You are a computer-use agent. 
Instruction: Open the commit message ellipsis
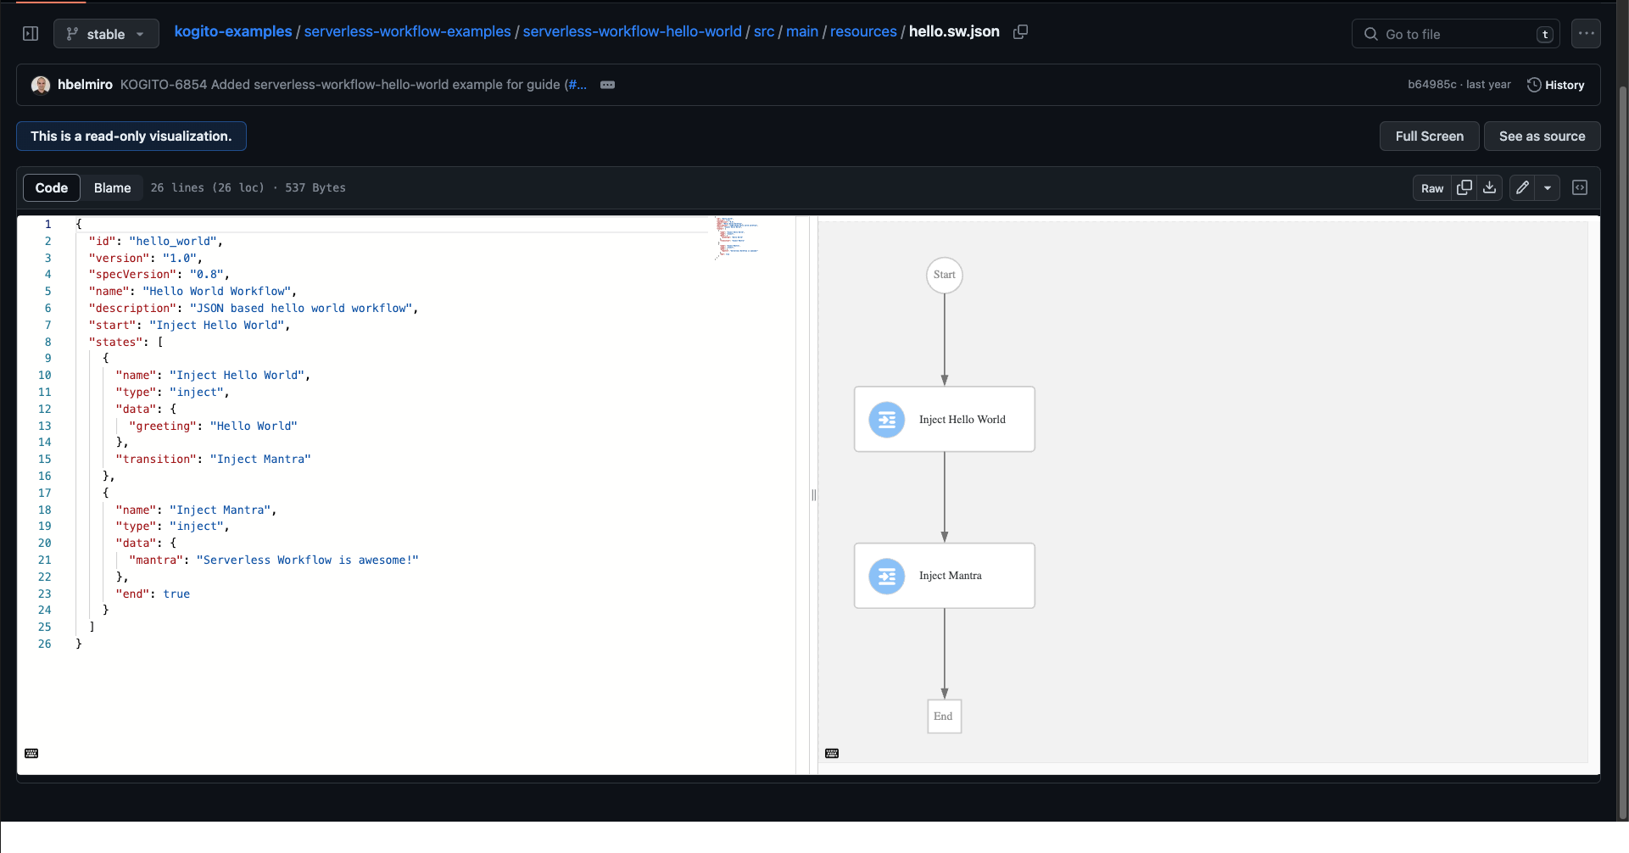click(607, 85)
